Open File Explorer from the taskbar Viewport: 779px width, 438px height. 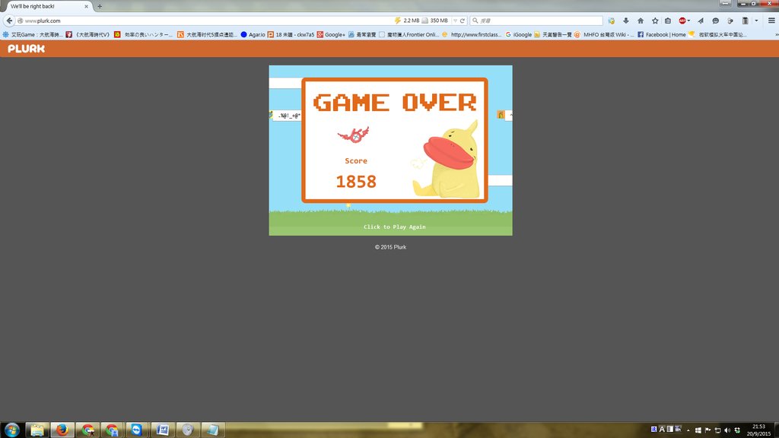coord(37,430)
